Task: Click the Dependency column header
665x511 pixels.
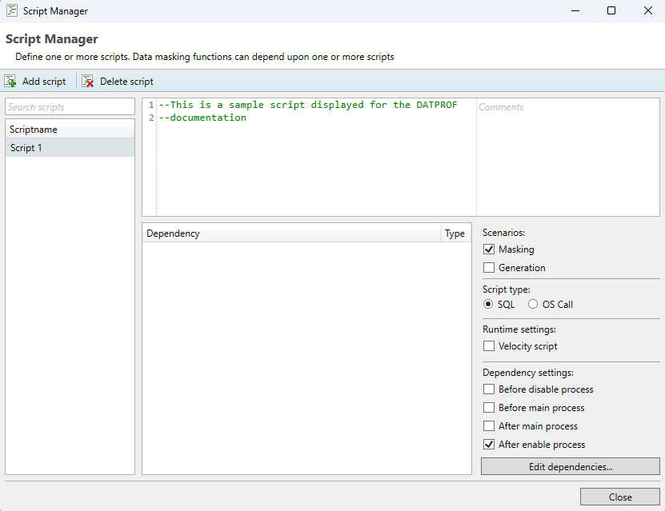Action: pos(291,234)
